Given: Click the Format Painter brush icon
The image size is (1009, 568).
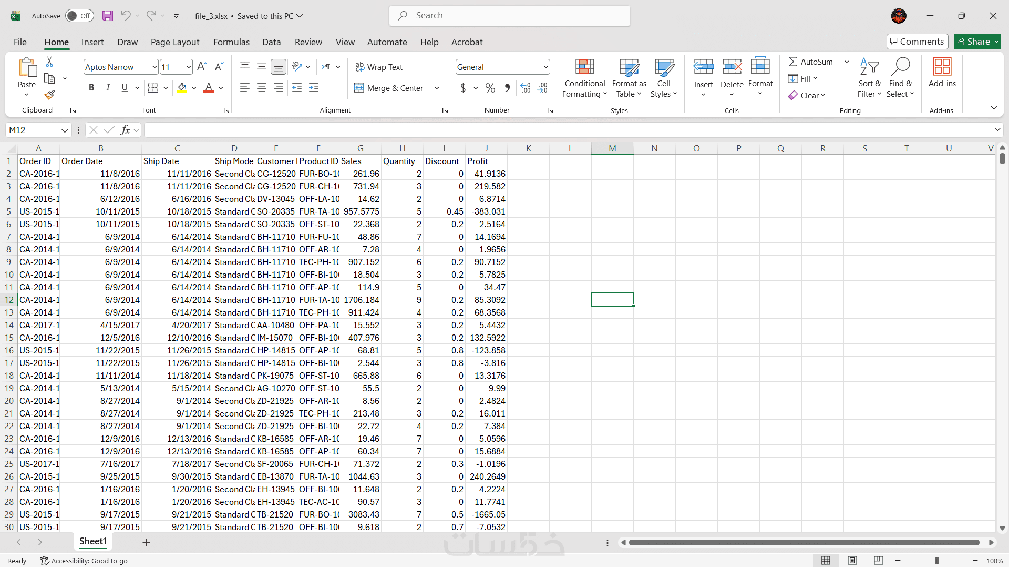Looking at the screenshot, I should point(49,95).
